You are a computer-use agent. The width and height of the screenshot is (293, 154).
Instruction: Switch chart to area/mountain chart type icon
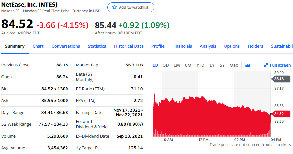(x=248, y=65)
